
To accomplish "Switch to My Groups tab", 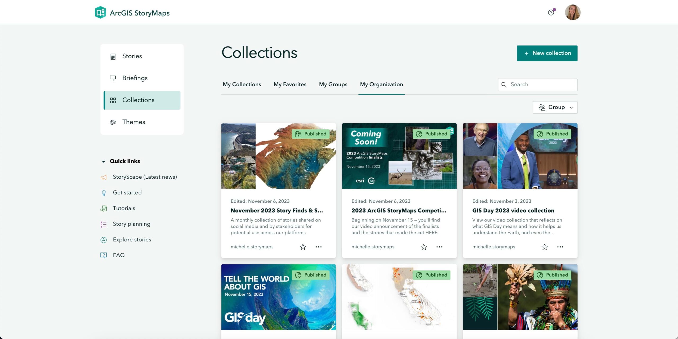I will tap(333, 84).
